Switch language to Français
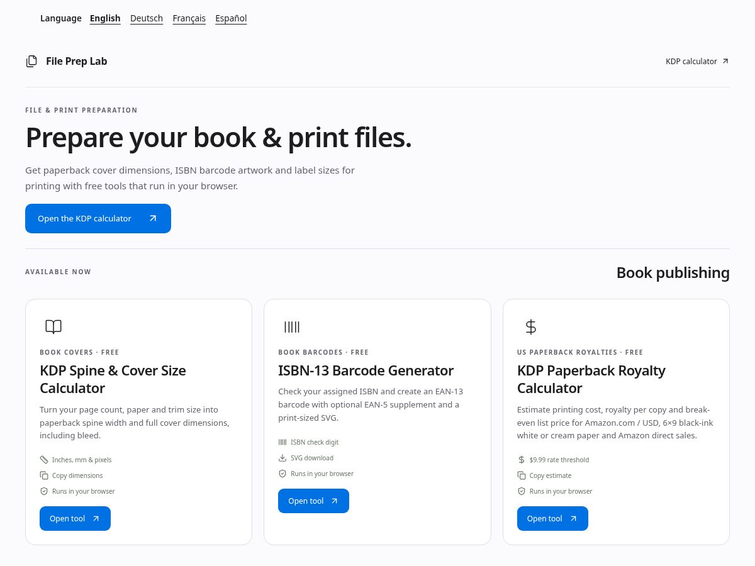The image size is (755, 566). click(189, 18)
